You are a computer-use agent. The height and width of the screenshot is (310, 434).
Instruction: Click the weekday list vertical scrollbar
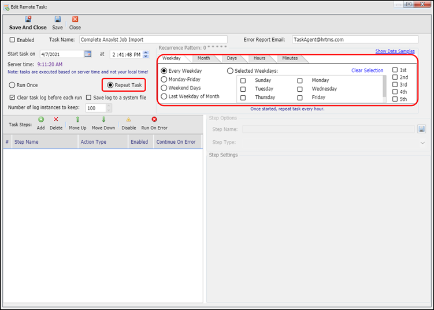click(384, 89)
